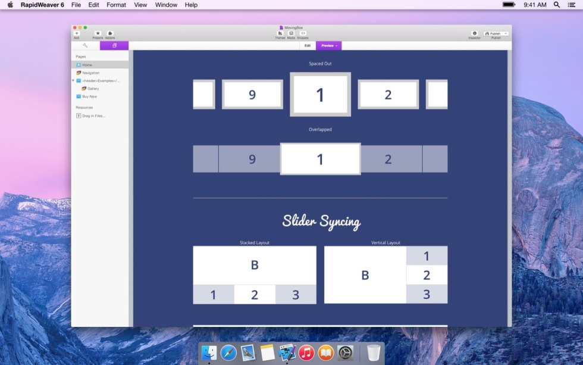The image size is (583, 365).
Task: Open the pencil-and-brush app in Dock
Action: [x=287, y=352]
